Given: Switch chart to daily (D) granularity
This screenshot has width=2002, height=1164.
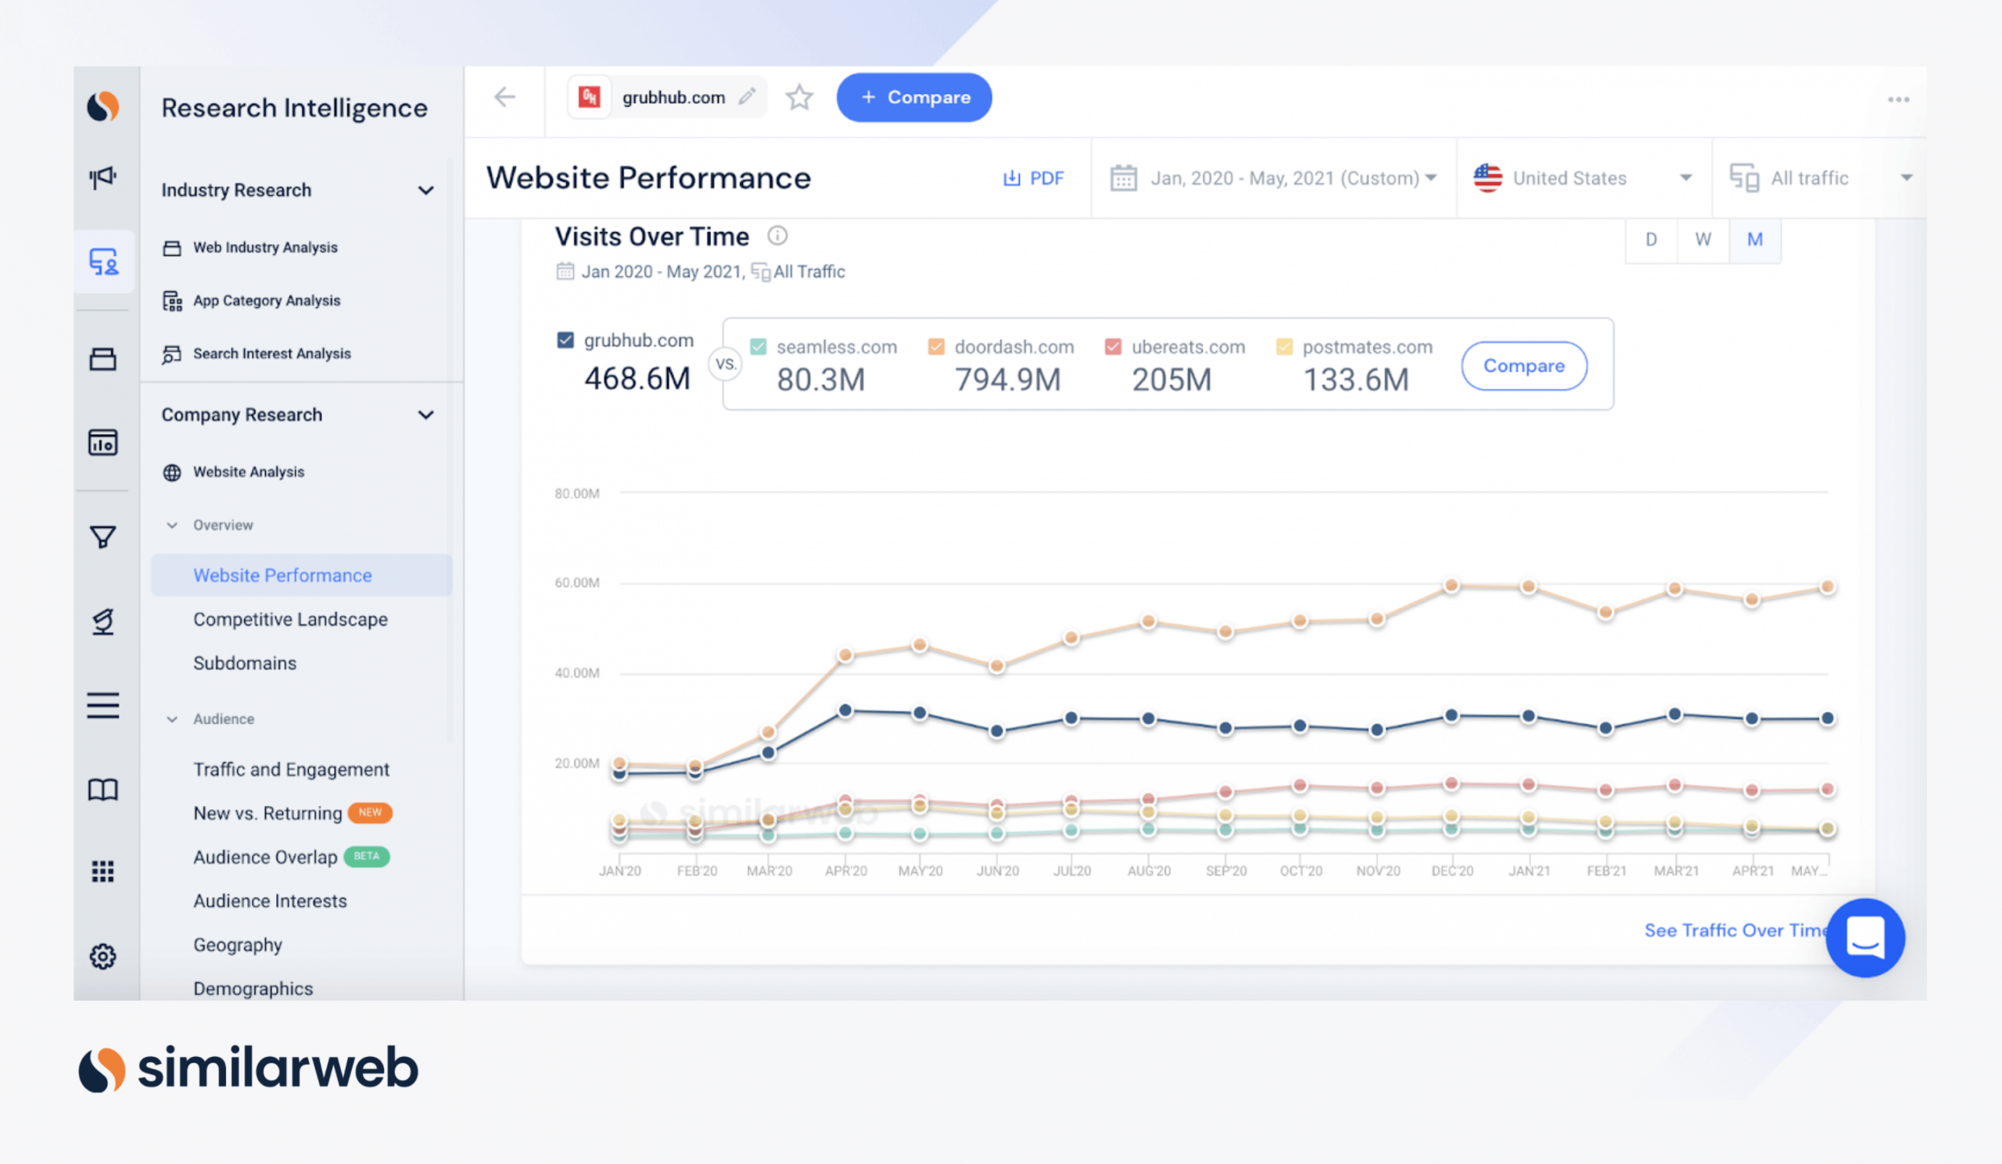Looking at the screenshot, I should tap(1651, 240).
